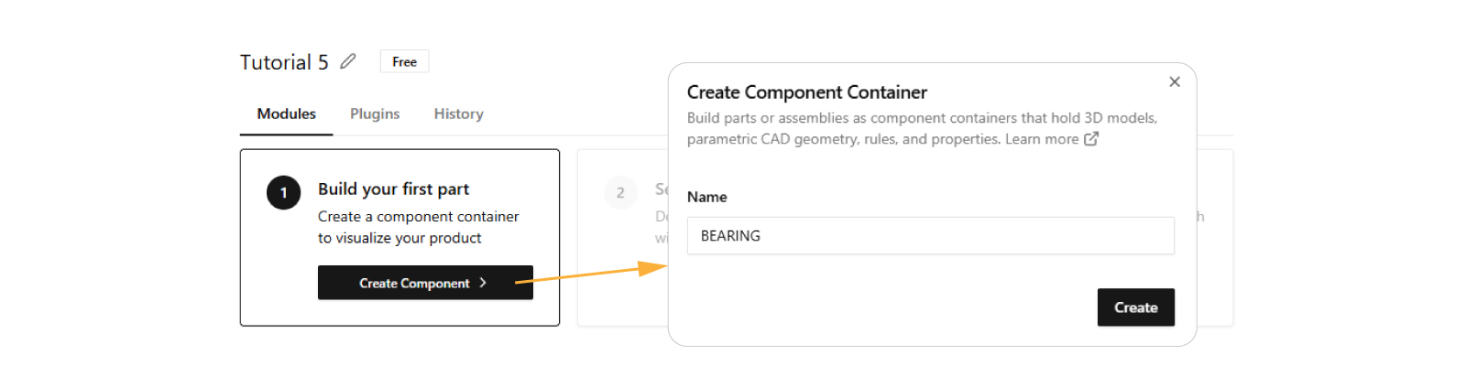
Task: Click the external link icon after Learn more
Action: [1091, 139]
